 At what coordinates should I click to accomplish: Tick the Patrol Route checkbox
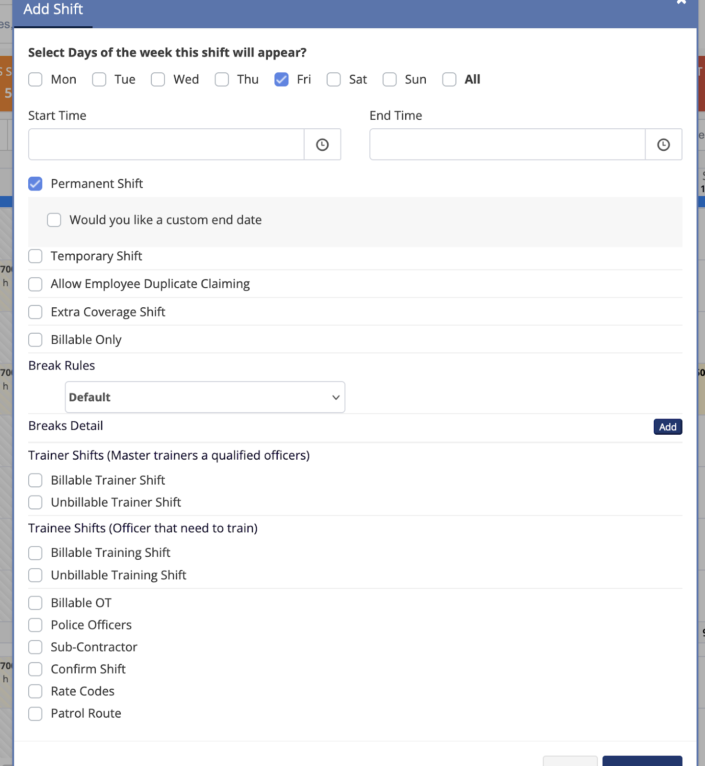click(35, 714)
